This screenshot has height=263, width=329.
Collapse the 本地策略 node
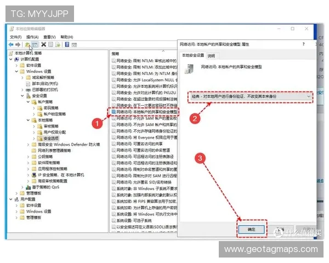point(29,120)
